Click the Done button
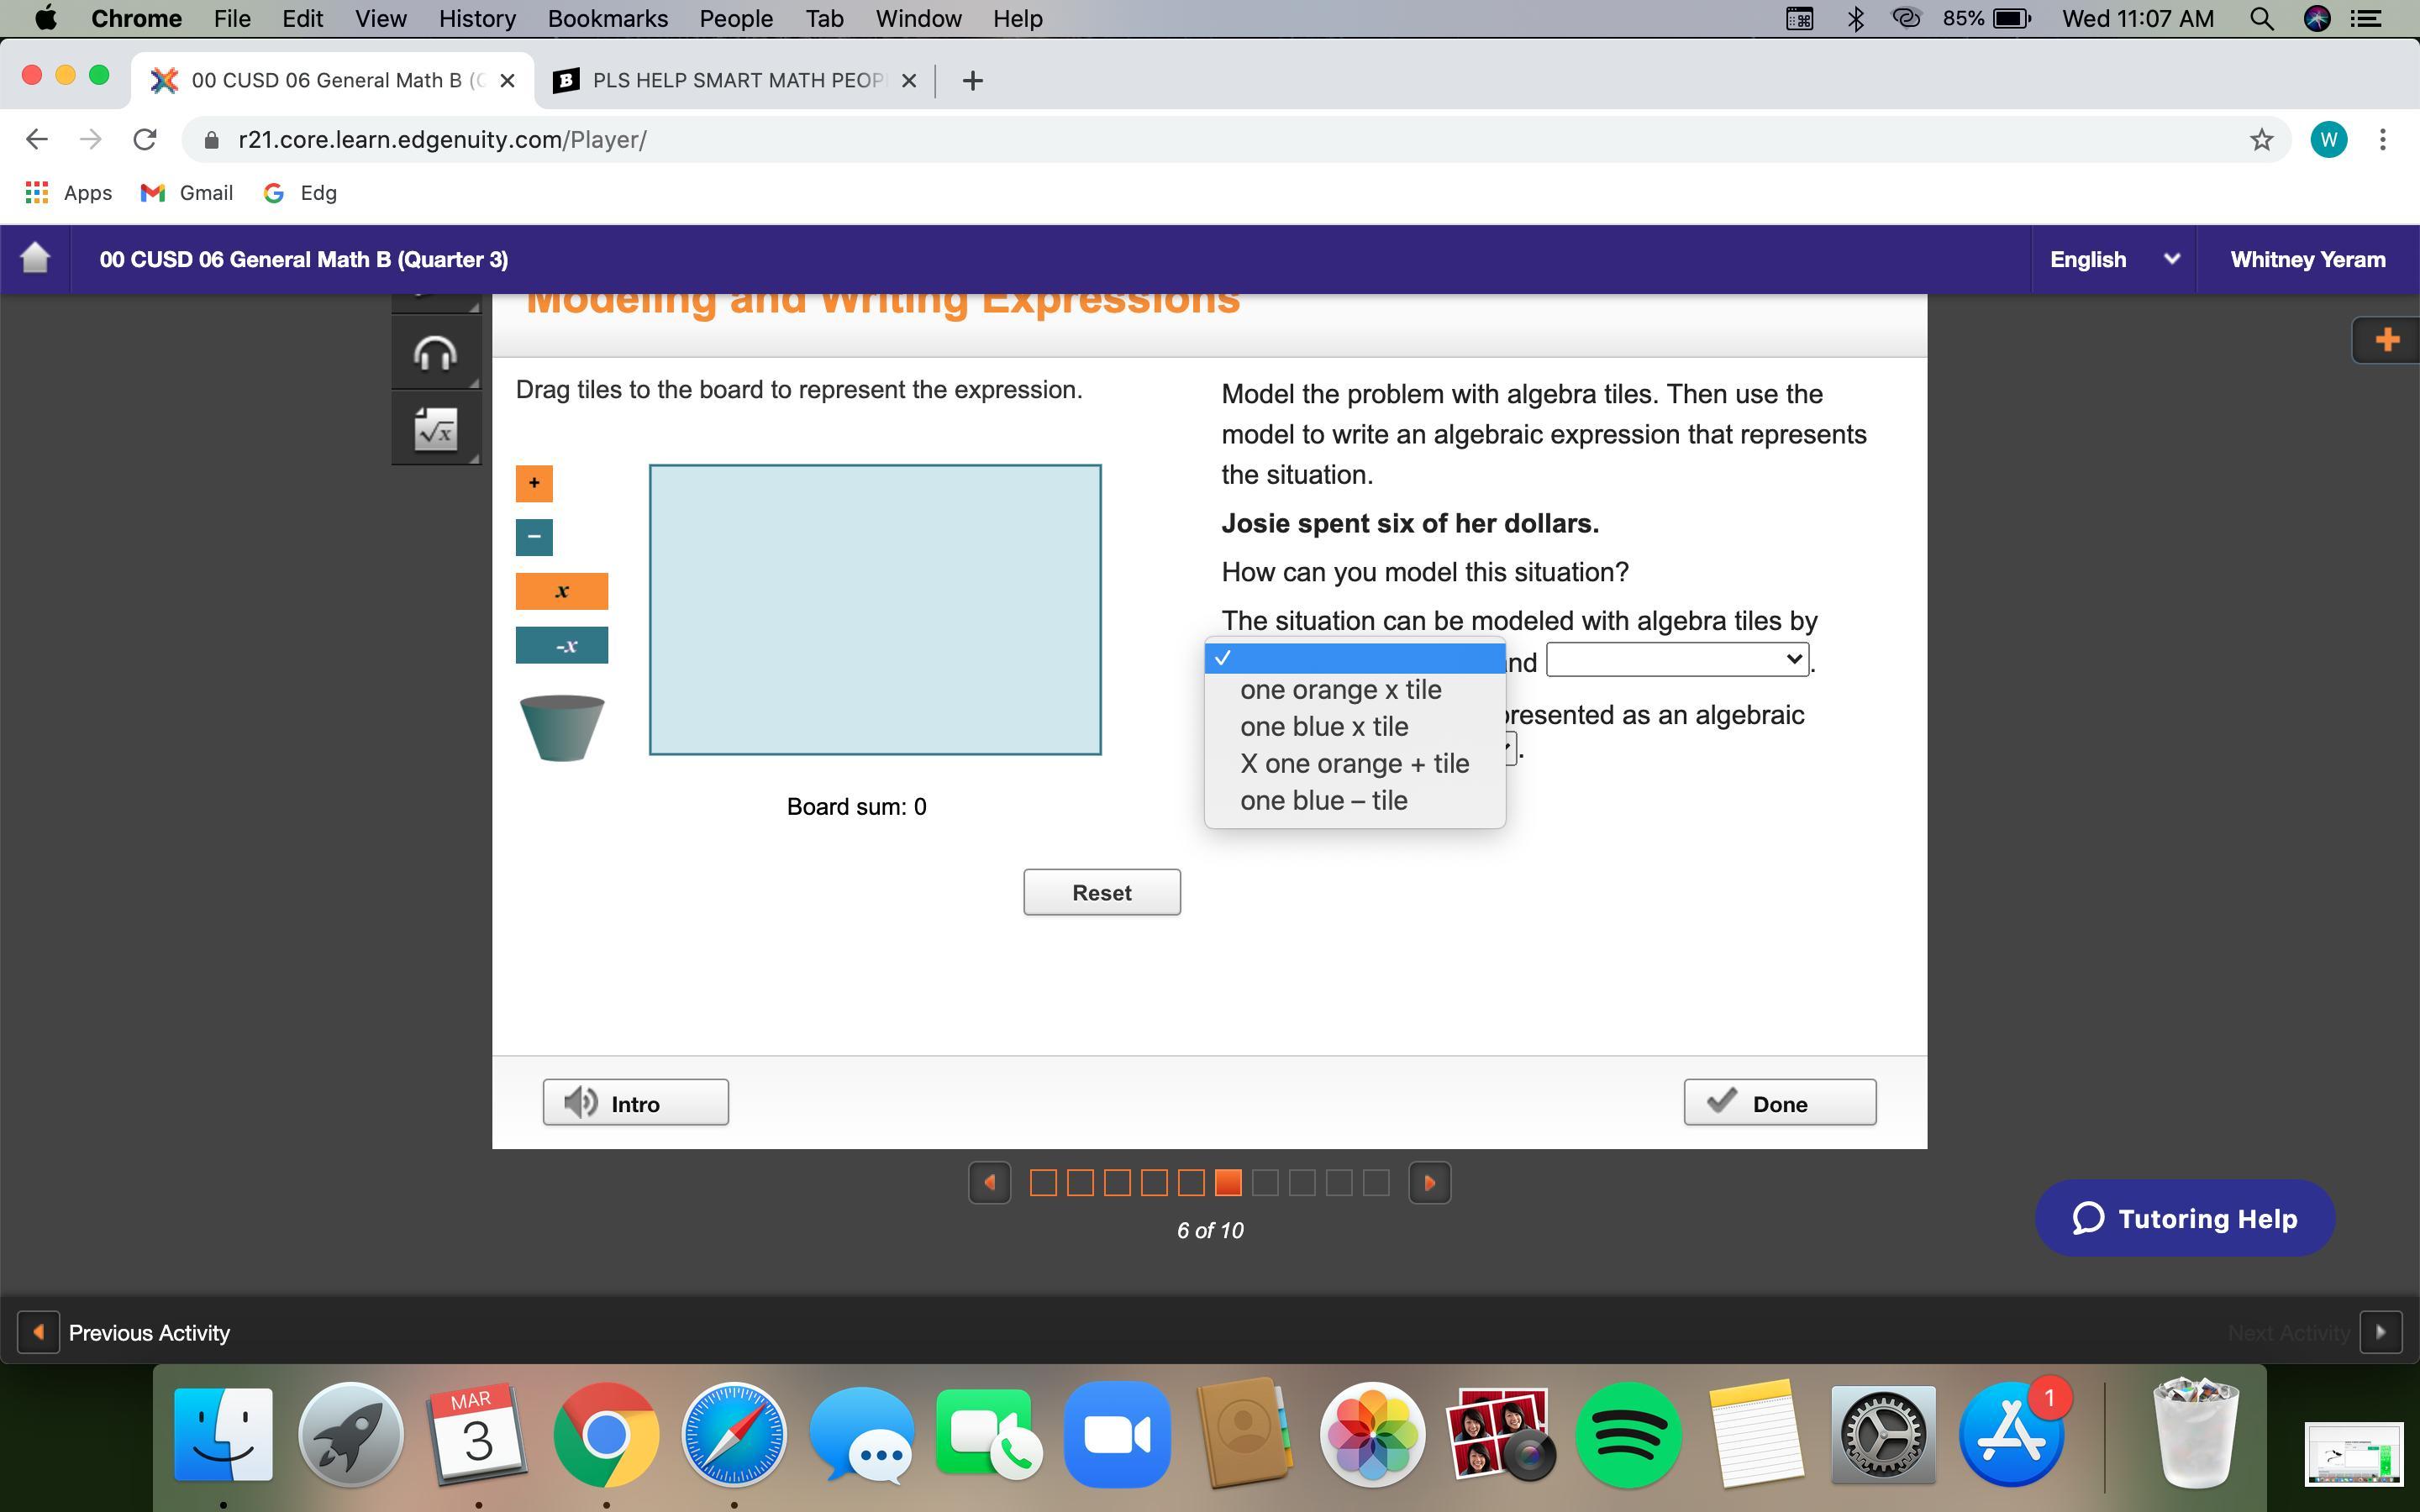Viewport: 2420px width, 1512px height. pos(1779,1103)
